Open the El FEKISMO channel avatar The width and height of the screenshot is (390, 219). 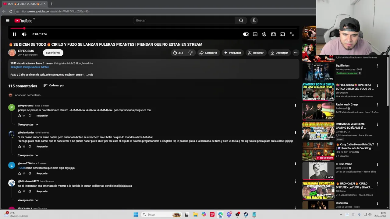[x=12, y=53]
